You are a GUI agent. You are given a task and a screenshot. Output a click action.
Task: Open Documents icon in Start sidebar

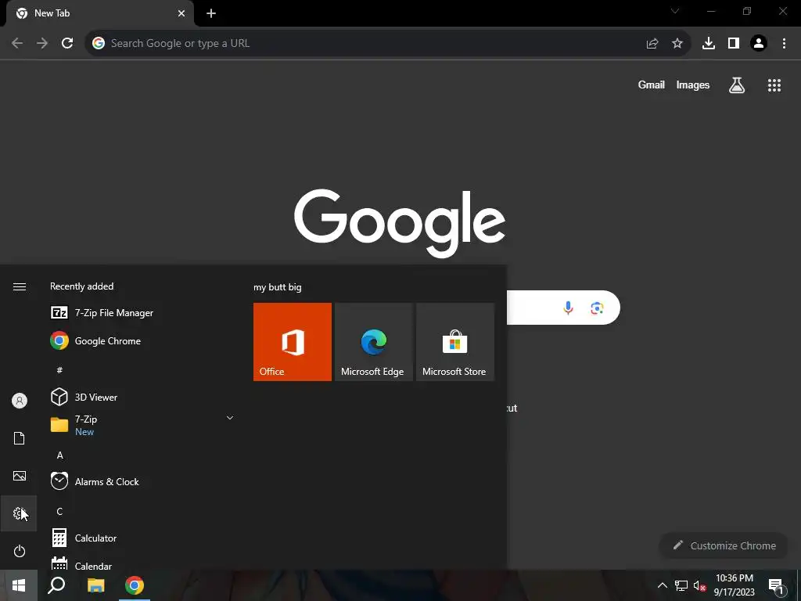tap(20, 438)
